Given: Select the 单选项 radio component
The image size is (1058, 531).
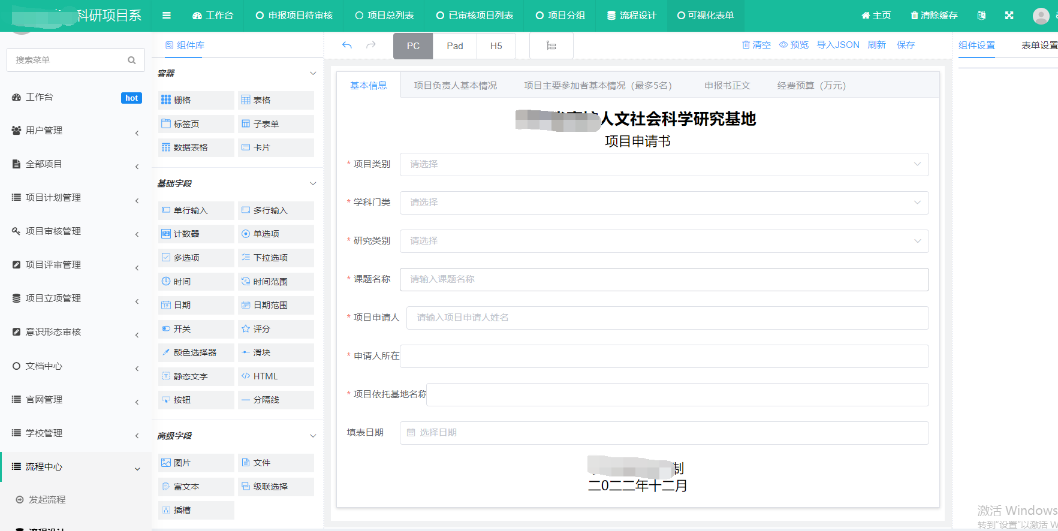Looking at the screenshot, I should [x=276, y=234].
